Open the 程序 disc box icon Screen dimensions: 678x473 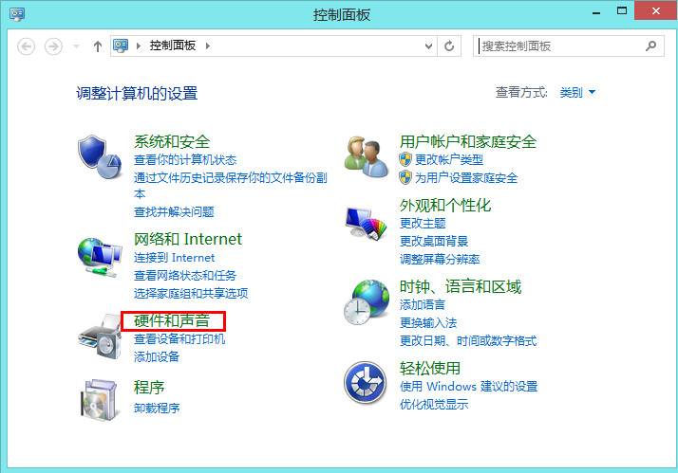(x=99, y=400)
